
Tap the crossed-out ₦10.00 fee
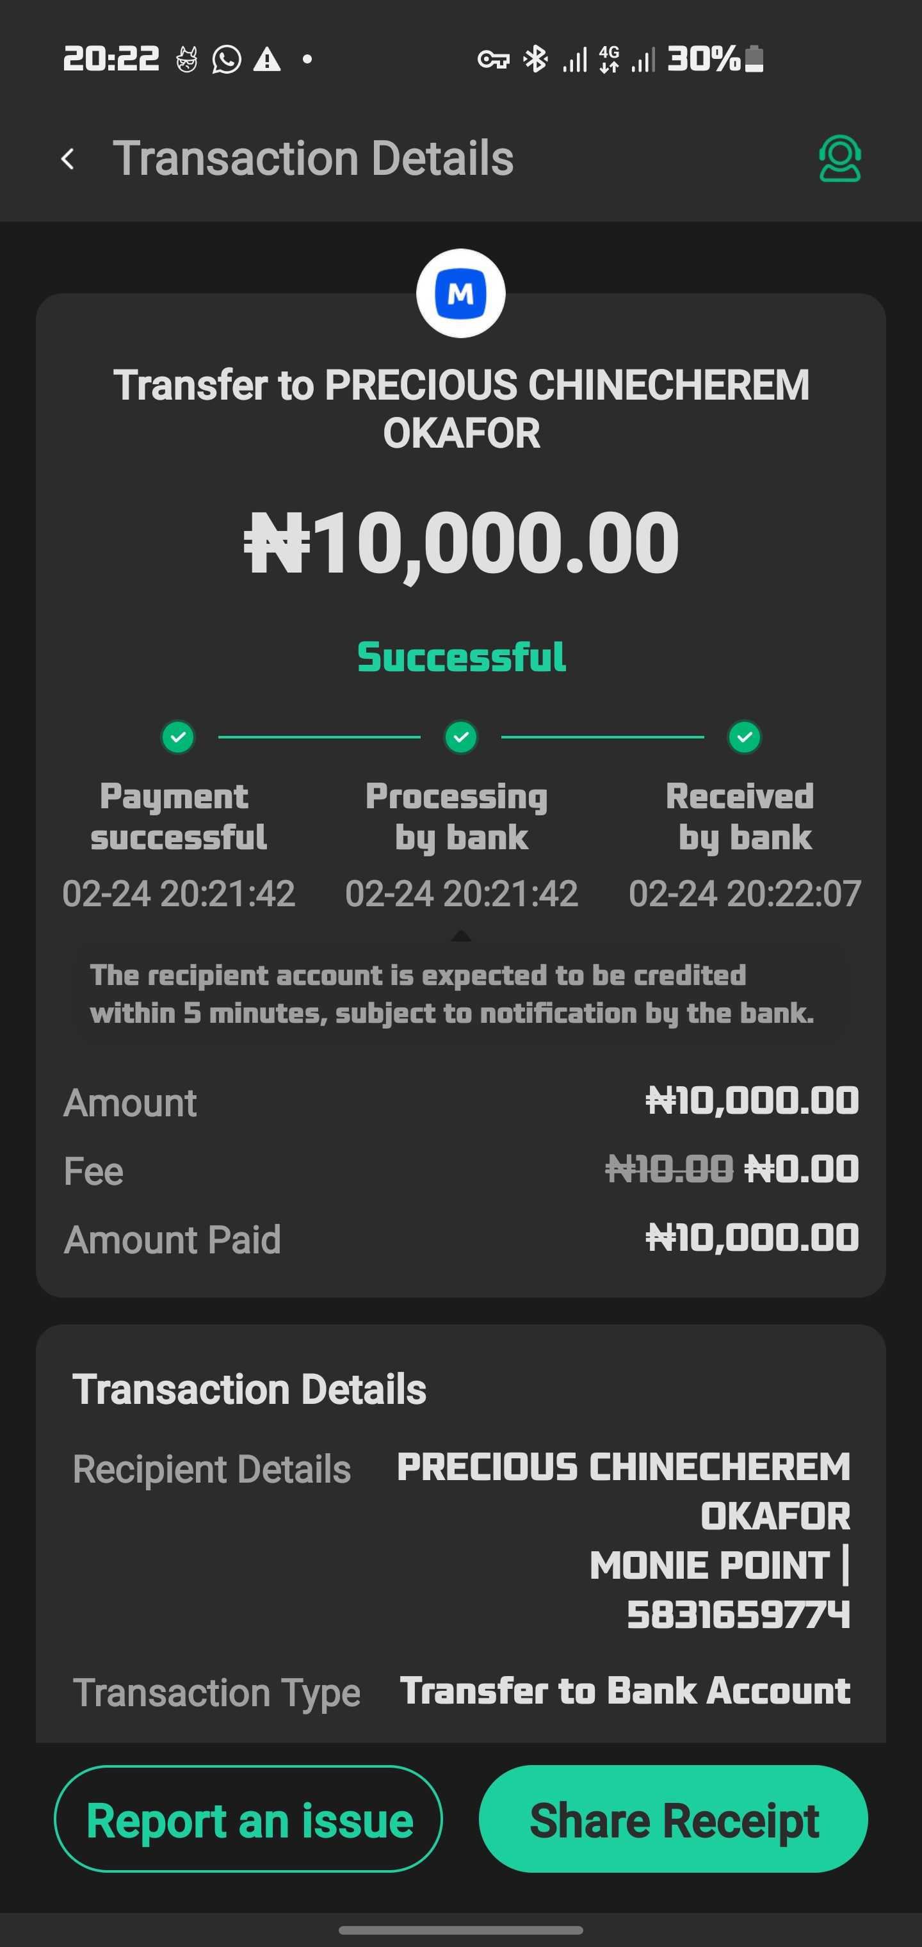pos(669,1169)
